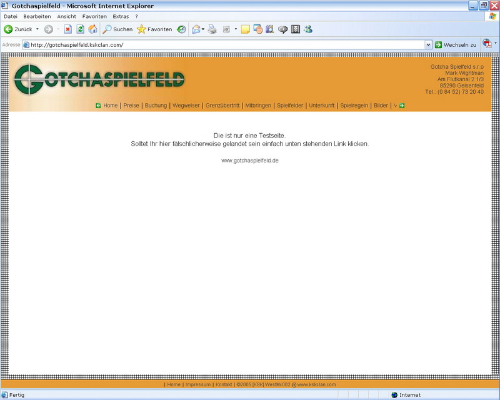
Task: Open the Suchen search panel
Action: click(x=117, y=29)
